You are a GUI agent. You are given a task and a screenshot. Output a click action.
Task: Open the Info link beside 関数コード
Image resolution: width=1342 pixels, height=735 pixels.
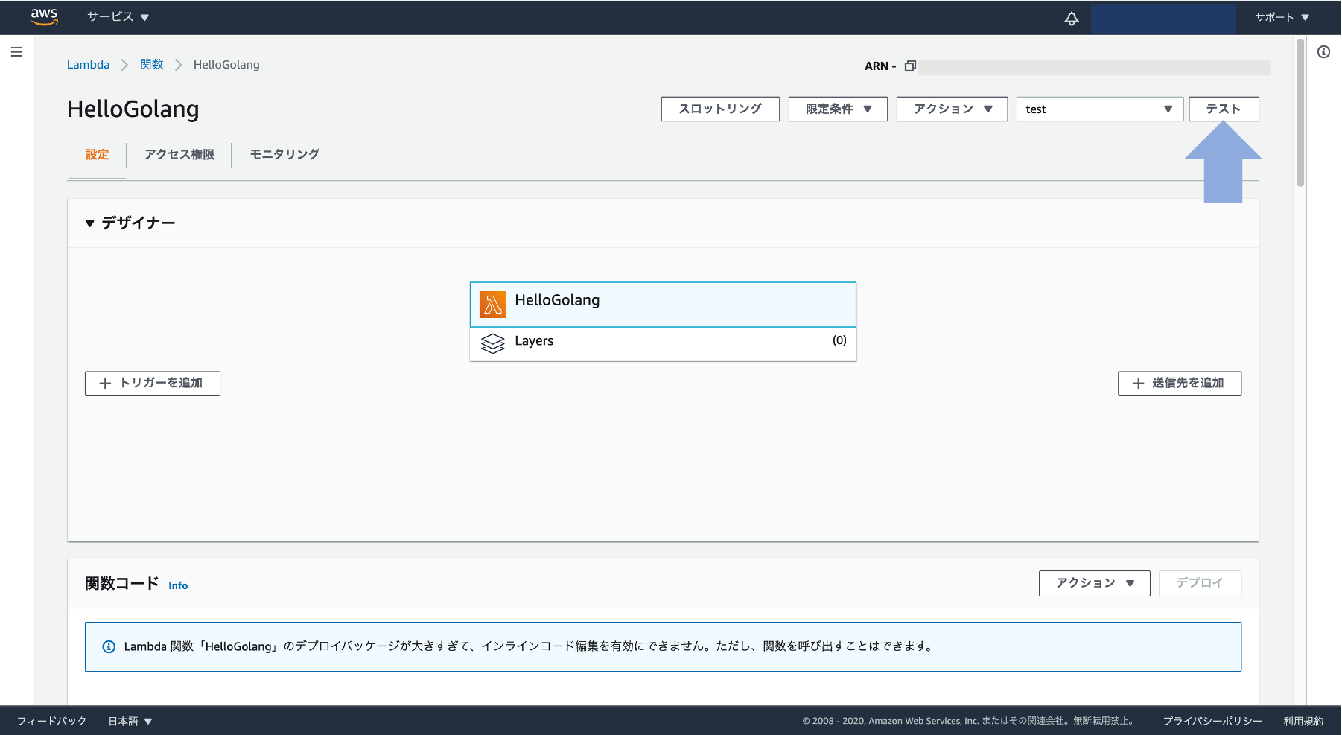tap(178, 585)
